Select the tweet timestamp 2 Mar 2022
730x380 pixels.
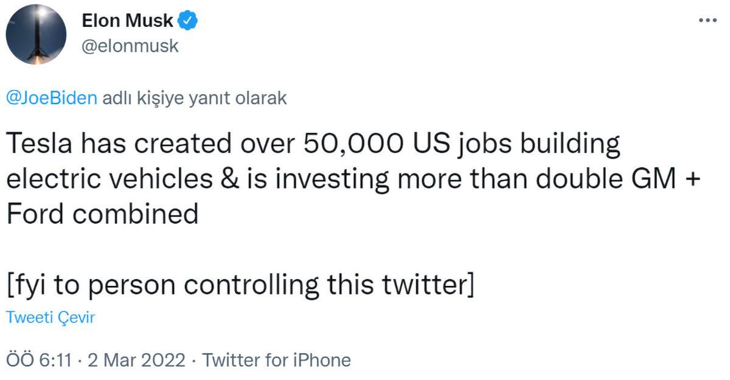[x=137, y=360]
